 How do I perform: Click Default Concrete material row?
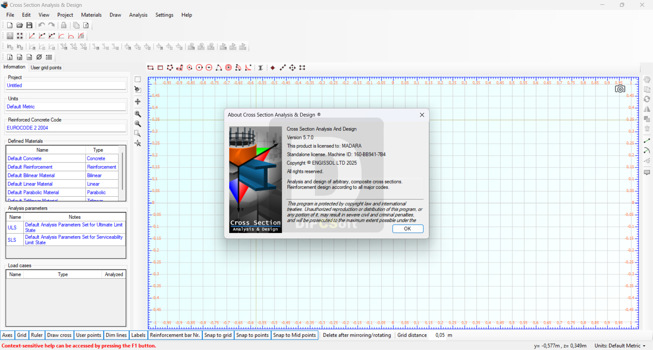[x=62, y=158]
